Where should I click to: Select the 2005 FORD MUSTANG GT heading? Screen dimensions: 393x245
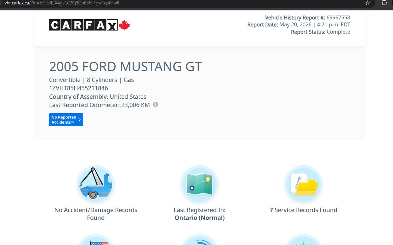[x=125, y=67]
